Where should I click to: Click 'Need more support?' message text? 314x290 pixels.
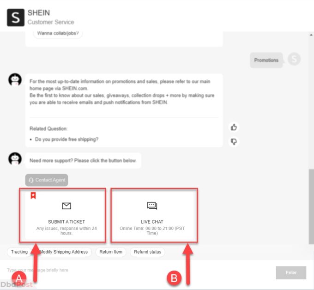click(83, 160)
